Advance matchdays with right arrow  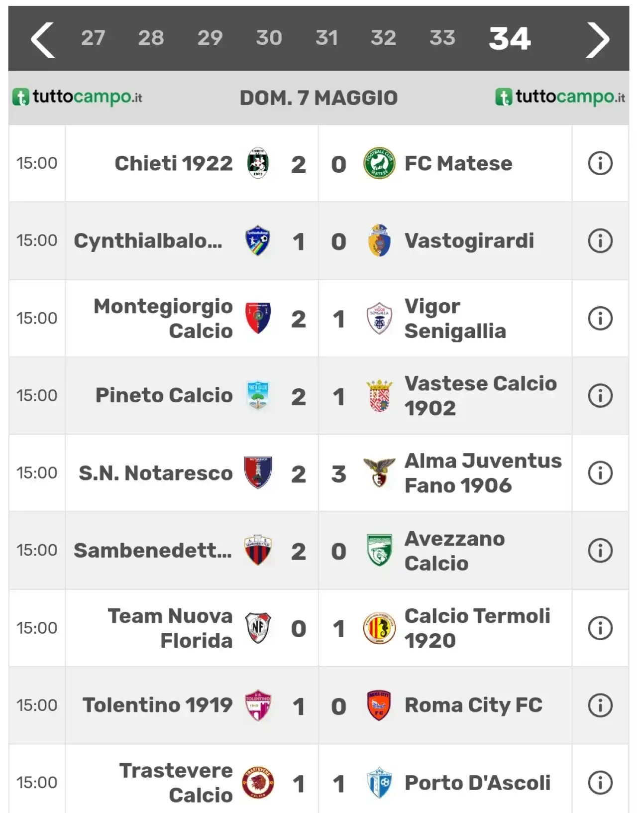pyautogui.click(x=598, y=40)
